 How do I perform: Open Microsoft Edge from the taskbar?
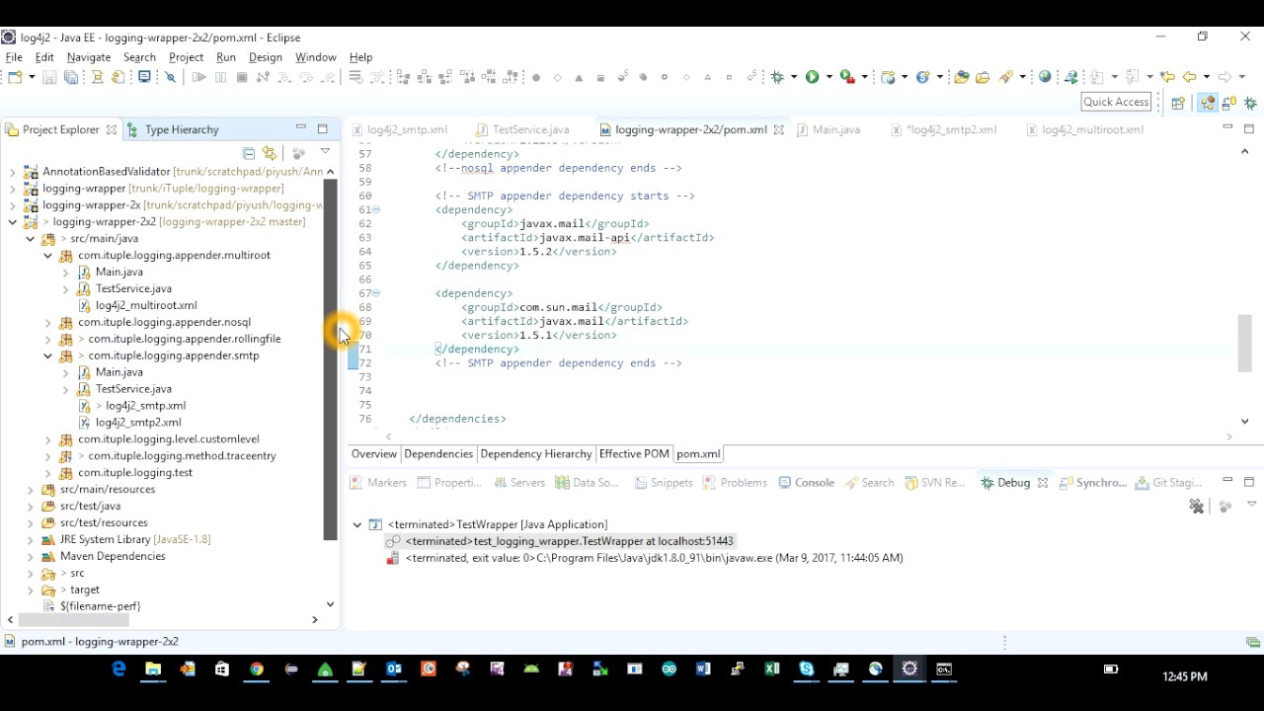pos(118,669)
